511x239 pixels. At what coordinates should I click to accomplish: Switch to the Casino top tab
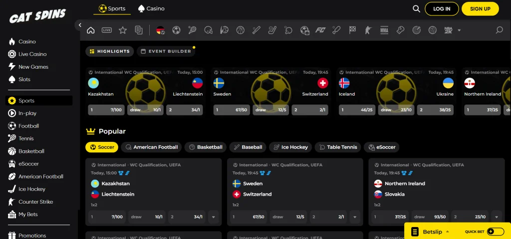coord(151,8)
